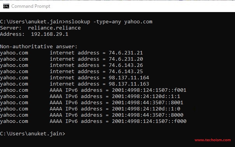Select IPv6 address ending in 8001
Image resolution: width=235 pixels, height=147 pixels.
(x=148, y=103)
